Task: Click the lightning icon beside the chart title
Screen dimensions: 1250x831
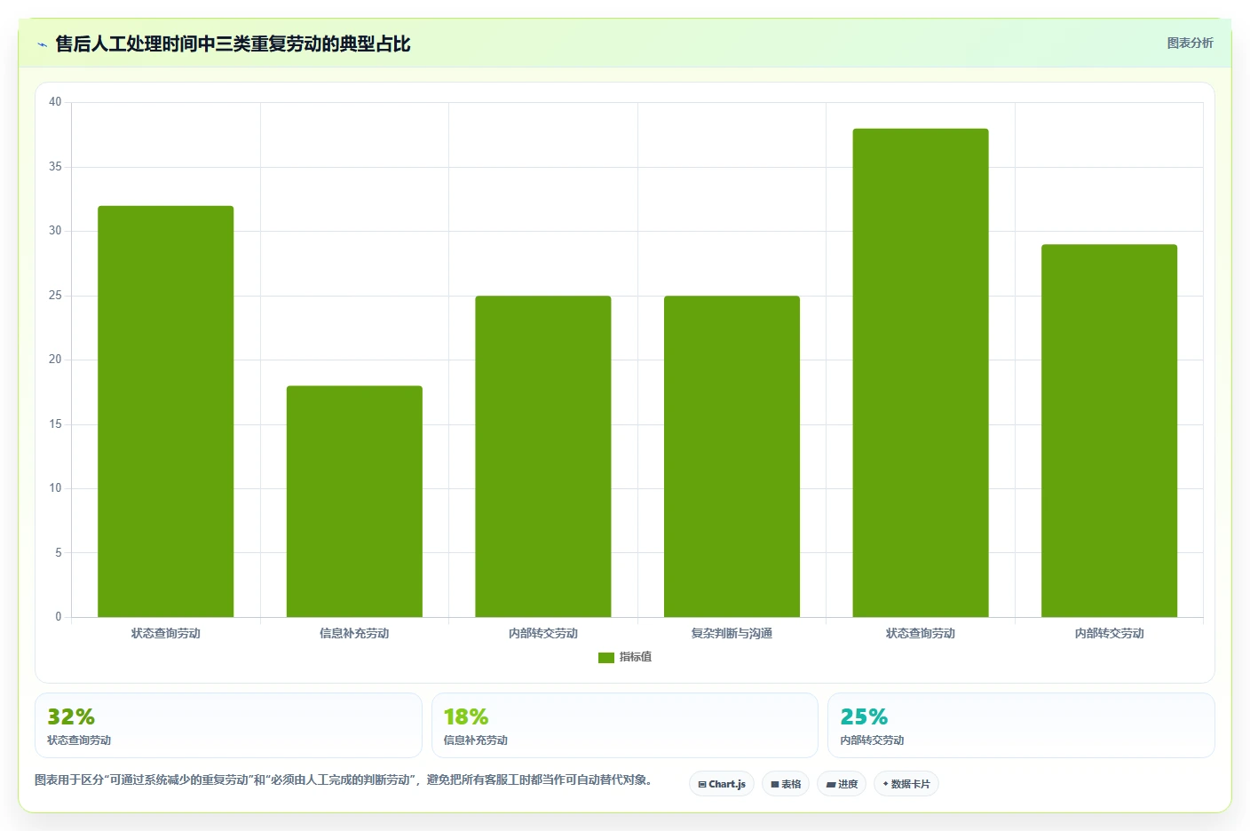Action: click(42, 44)
